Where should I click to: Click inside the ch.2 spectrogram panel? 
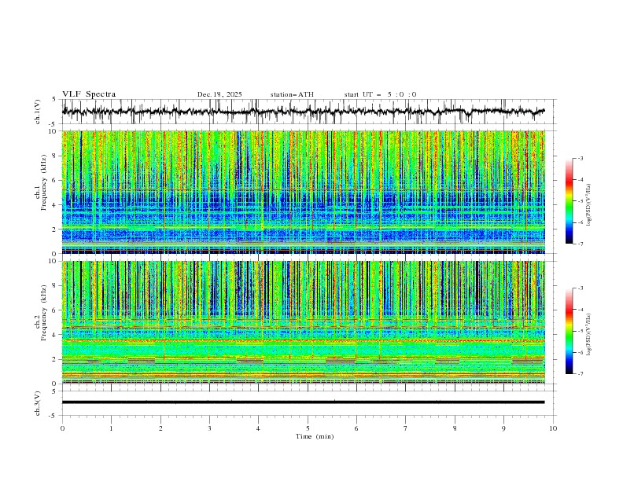pos(307,322)
